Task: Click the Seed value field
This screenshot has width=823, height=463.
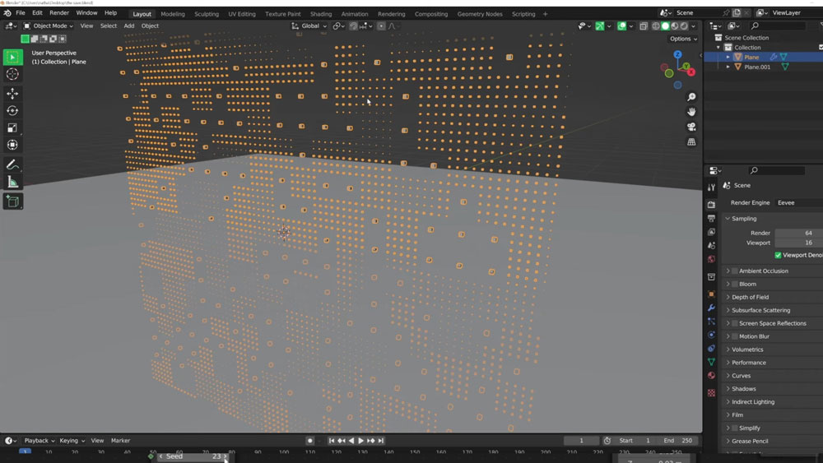Action: [193, 456]
